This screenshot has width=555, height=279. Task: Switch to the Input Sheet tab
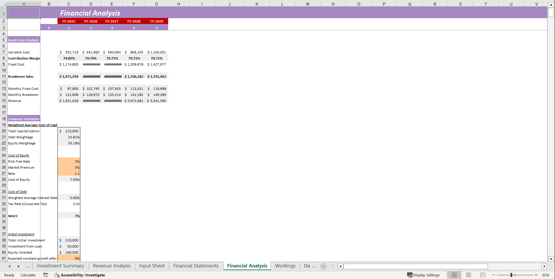(151, 266)
